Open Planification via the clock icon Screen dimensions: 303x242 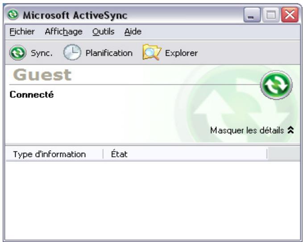72,52
